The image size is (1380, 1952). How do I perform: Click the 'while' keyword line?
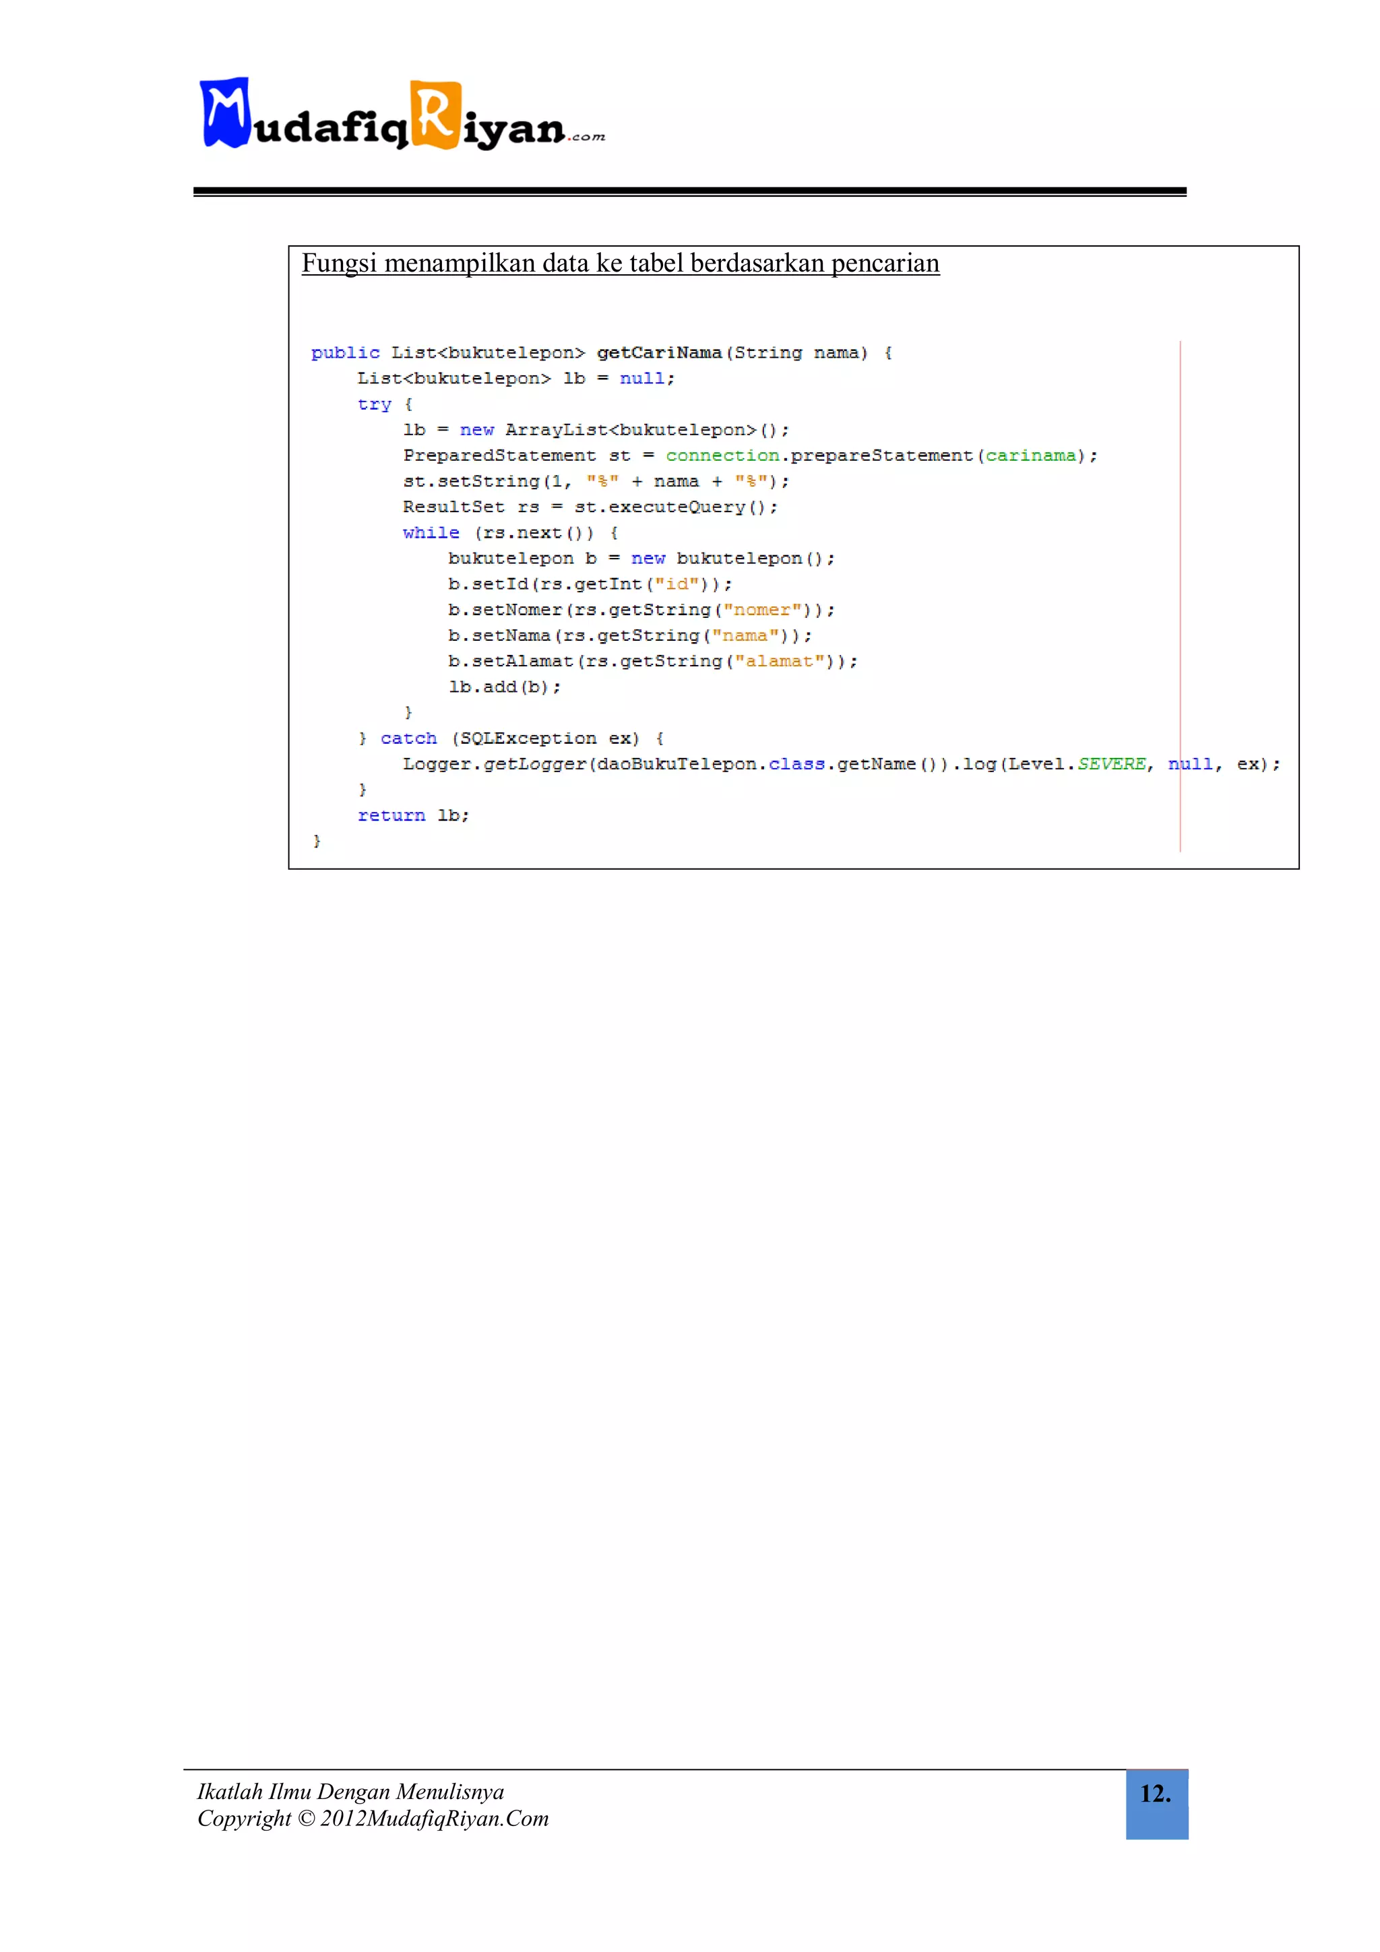[431, 533]
